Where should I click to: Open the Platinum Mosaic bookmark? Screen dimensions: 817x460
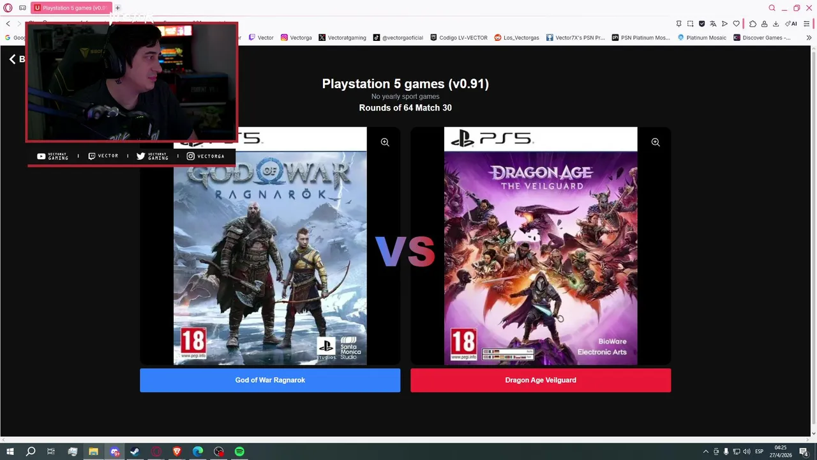tap(701, 38)
